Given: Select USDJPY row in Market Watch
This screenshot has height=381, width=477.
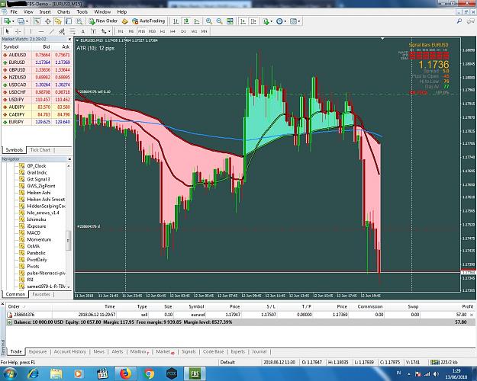Looking at the screenshot, I should click(x=37, y=100).
